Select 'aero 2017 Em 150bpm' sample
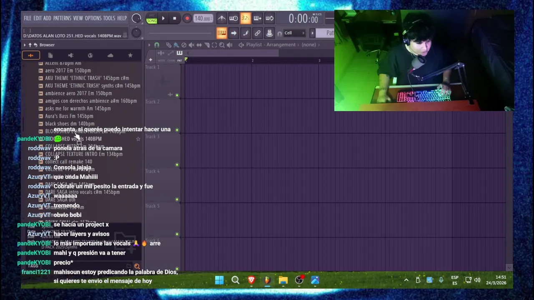 click(x=68, y=70)
